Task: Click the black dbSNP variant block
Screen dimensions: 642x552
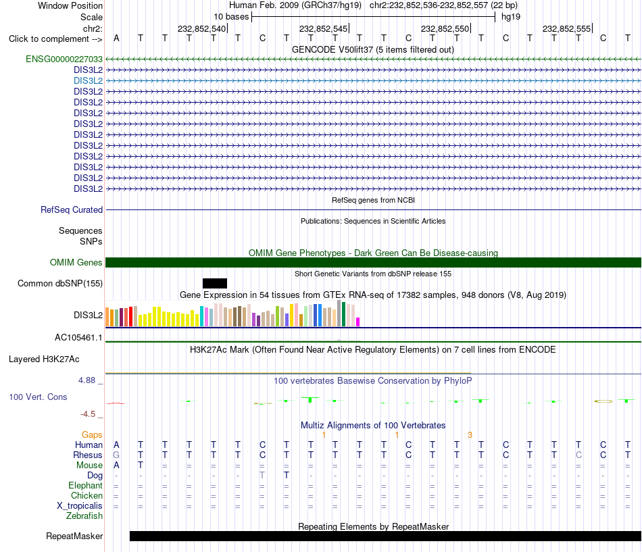Action: tap(214, 283)
